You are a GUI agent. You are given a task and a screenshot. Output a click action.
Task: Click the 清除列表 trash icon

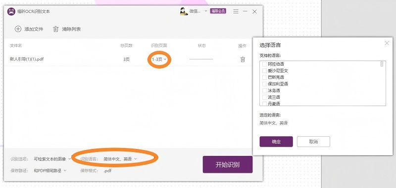(55, 29)
